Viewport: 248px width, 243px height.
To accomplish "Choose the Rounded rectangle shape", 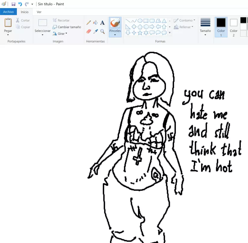I will click(152, 21).
